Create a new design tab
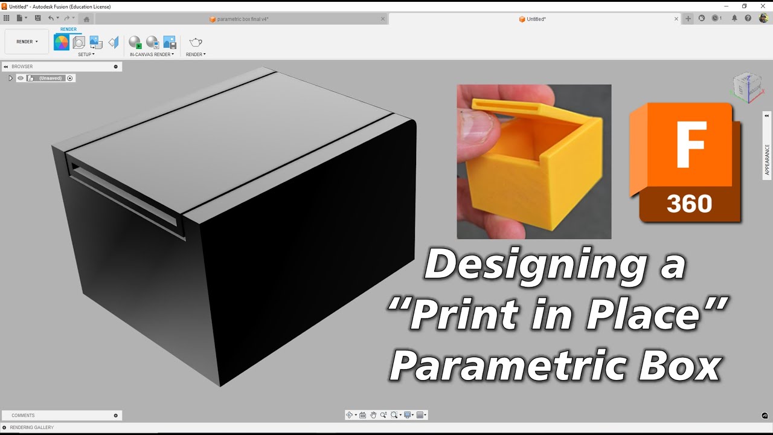This screenshot has width=773, height=435. (x=688, y=19)
